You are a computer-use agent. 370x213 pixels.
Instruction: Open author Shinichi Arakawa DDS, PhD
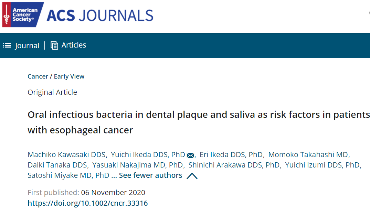pos(234,165)
